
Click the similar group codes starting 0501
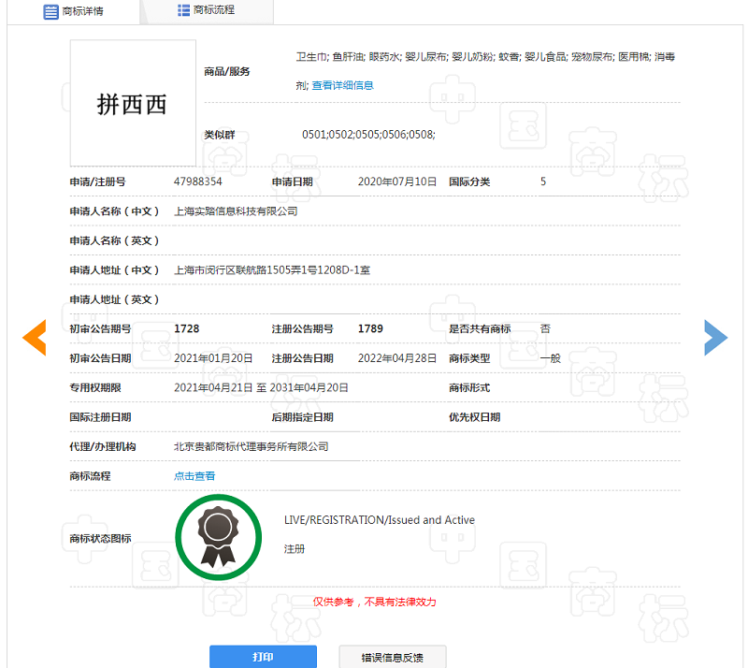pos(367,135)
